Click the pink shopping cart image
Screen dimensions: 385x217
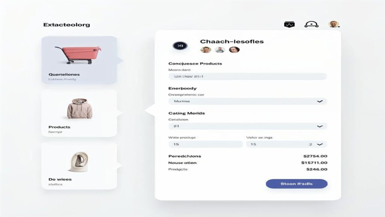(x=78, y=55)
